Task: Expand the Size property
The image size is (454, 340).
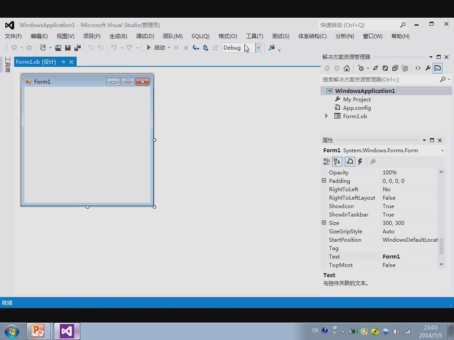Action: click(324, 223)
